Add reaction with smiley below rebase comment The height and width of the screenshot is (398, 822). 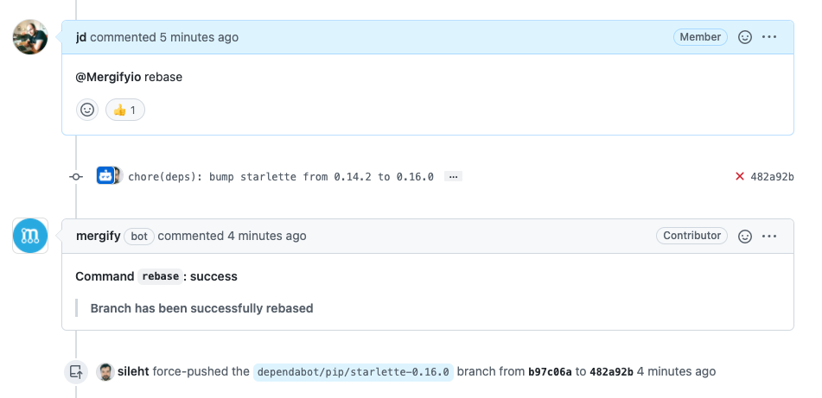point(87,110)
